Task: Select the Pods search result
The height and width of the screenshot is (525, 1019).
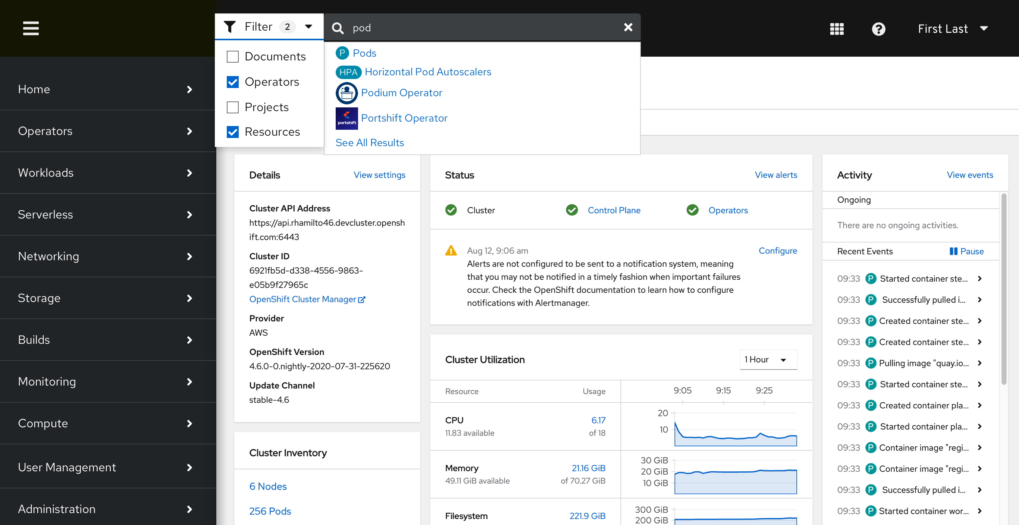Action: coord(364,53)
